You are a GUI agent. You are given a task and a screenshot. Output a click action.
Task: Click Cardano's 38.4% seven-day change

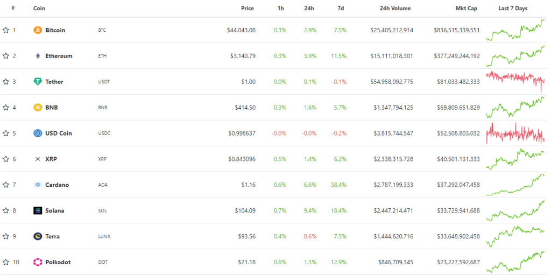pos(338,185)
